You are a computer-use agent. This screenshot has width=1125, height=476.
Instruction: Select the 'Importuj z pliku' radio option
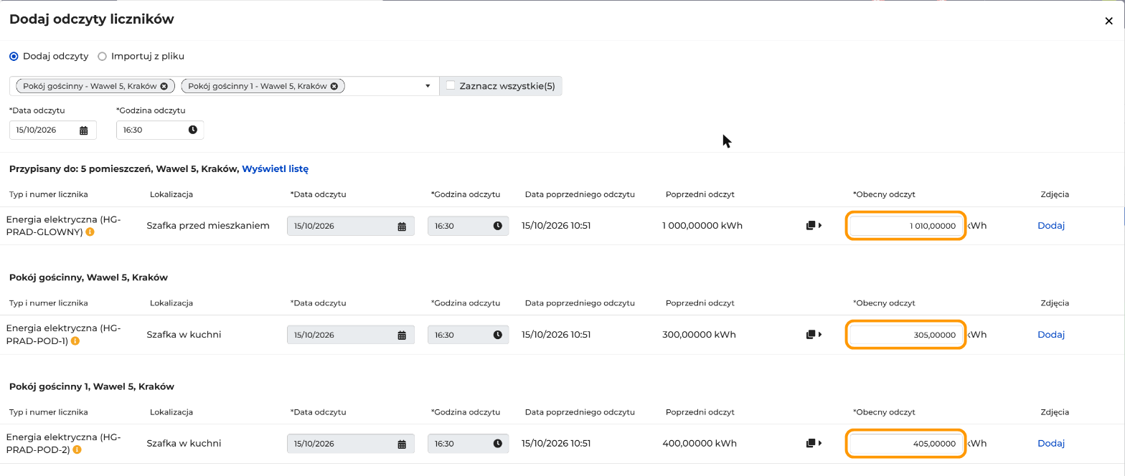click(x=102, y=56)
